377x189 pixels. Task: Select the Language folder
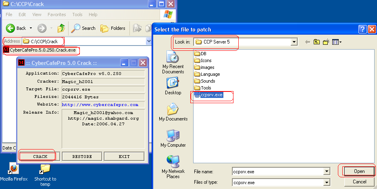207,74
